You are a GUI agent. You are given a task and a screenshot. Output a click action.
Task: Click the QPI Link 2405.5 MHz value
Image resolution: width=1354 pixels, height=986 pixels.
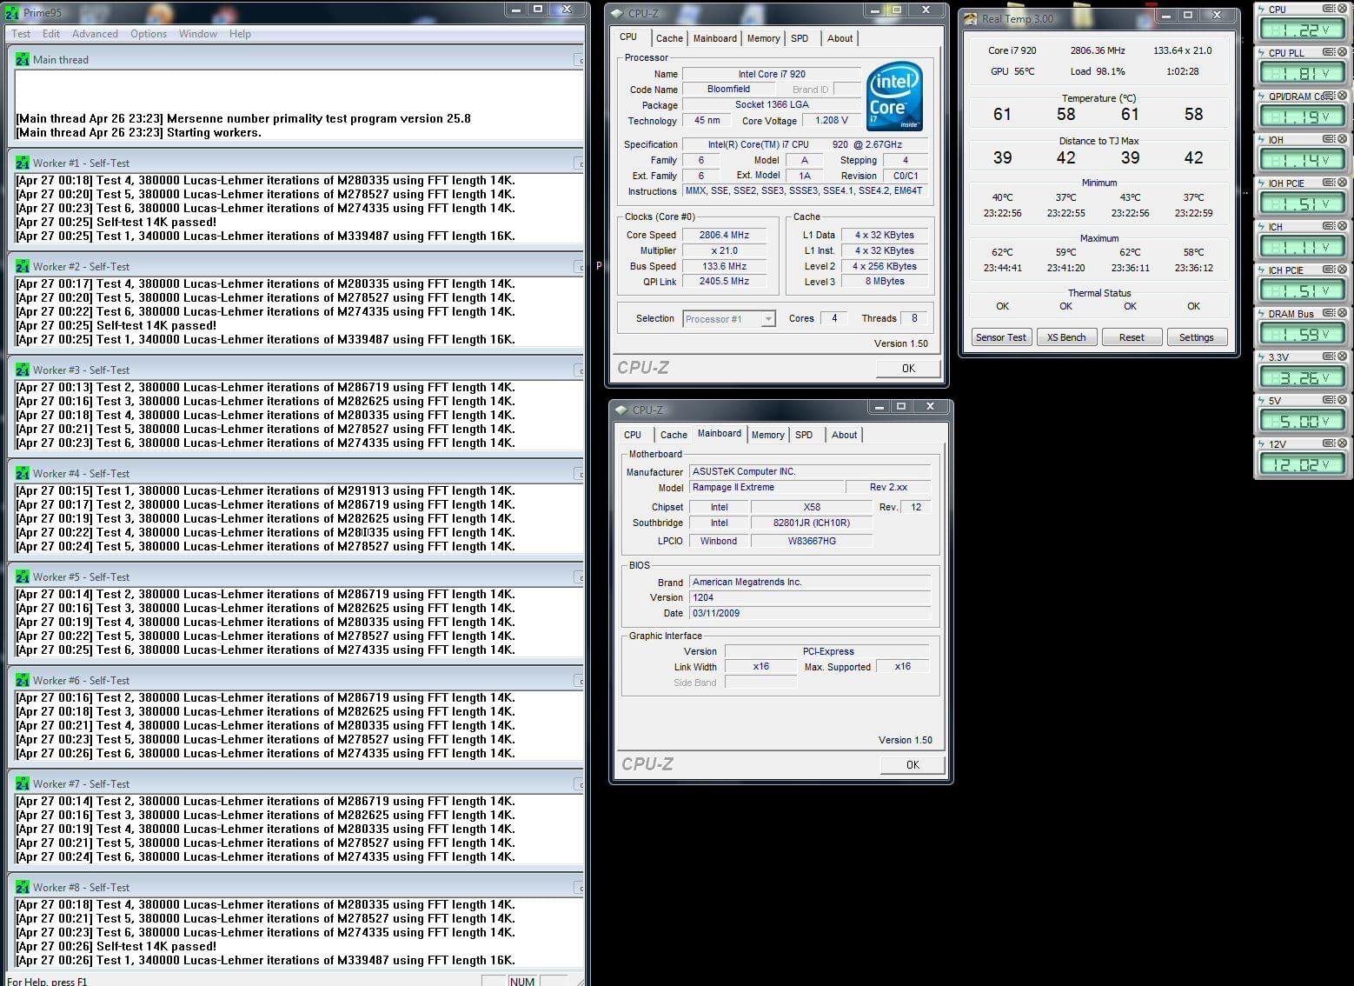(724, 281)
